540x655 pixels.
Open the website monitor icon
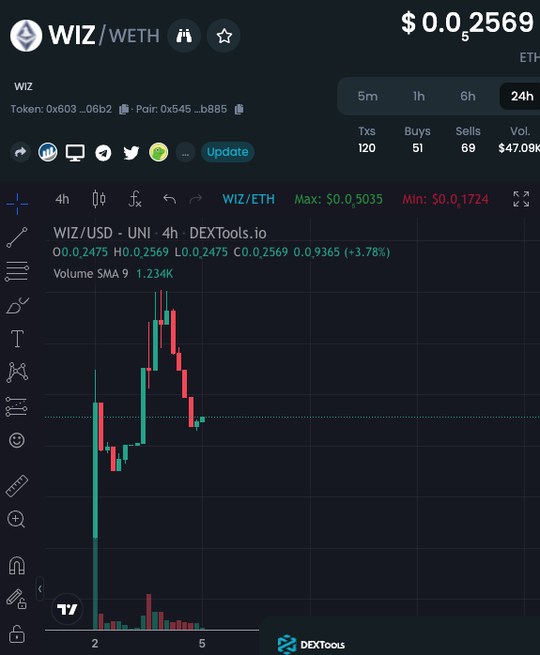click(75, 152)
